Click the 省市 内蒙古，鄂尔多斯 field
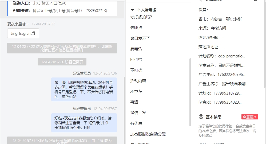 [220, 19]
